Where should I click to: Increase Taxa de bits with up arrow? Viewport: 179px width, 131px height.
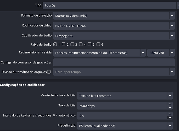170,104
